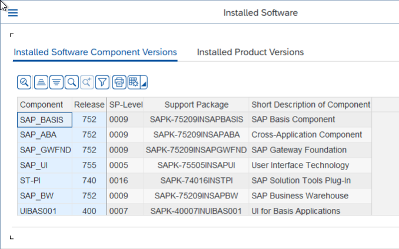Click the Find search icon
The image size is (399, 249).
pyautogui.click(x=72, y=82)
